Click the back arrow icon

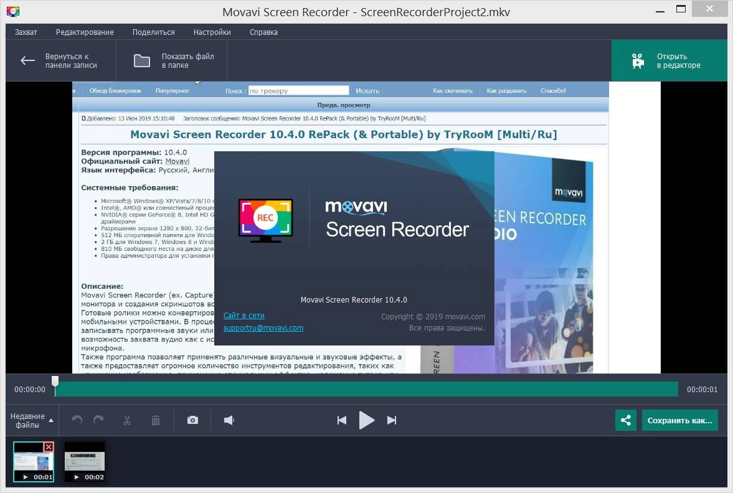(27, 61)
